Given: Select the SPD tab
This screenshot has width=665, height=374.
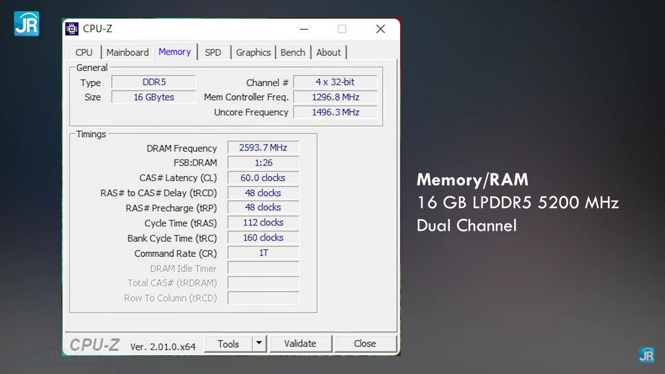Looking at the screenshot, I should pyautogui.click(x=213, y=52).
